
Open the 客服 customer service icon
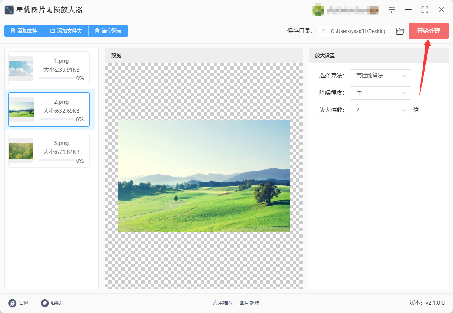[44, 303]
